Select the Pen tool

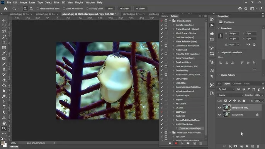[x=4, y=102]
